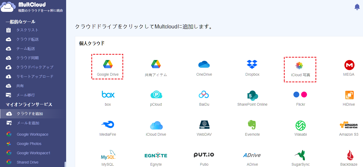Image resolution: width=363 pixels, height=167 pixels.
Task: Add SharePoint Online service
Action: click(x=252, y=98)
